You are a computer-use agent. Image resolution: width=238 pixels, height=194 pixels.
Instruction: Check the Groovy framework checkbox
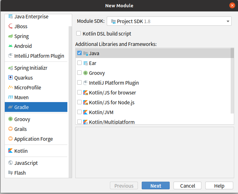[x=79, y=73]
